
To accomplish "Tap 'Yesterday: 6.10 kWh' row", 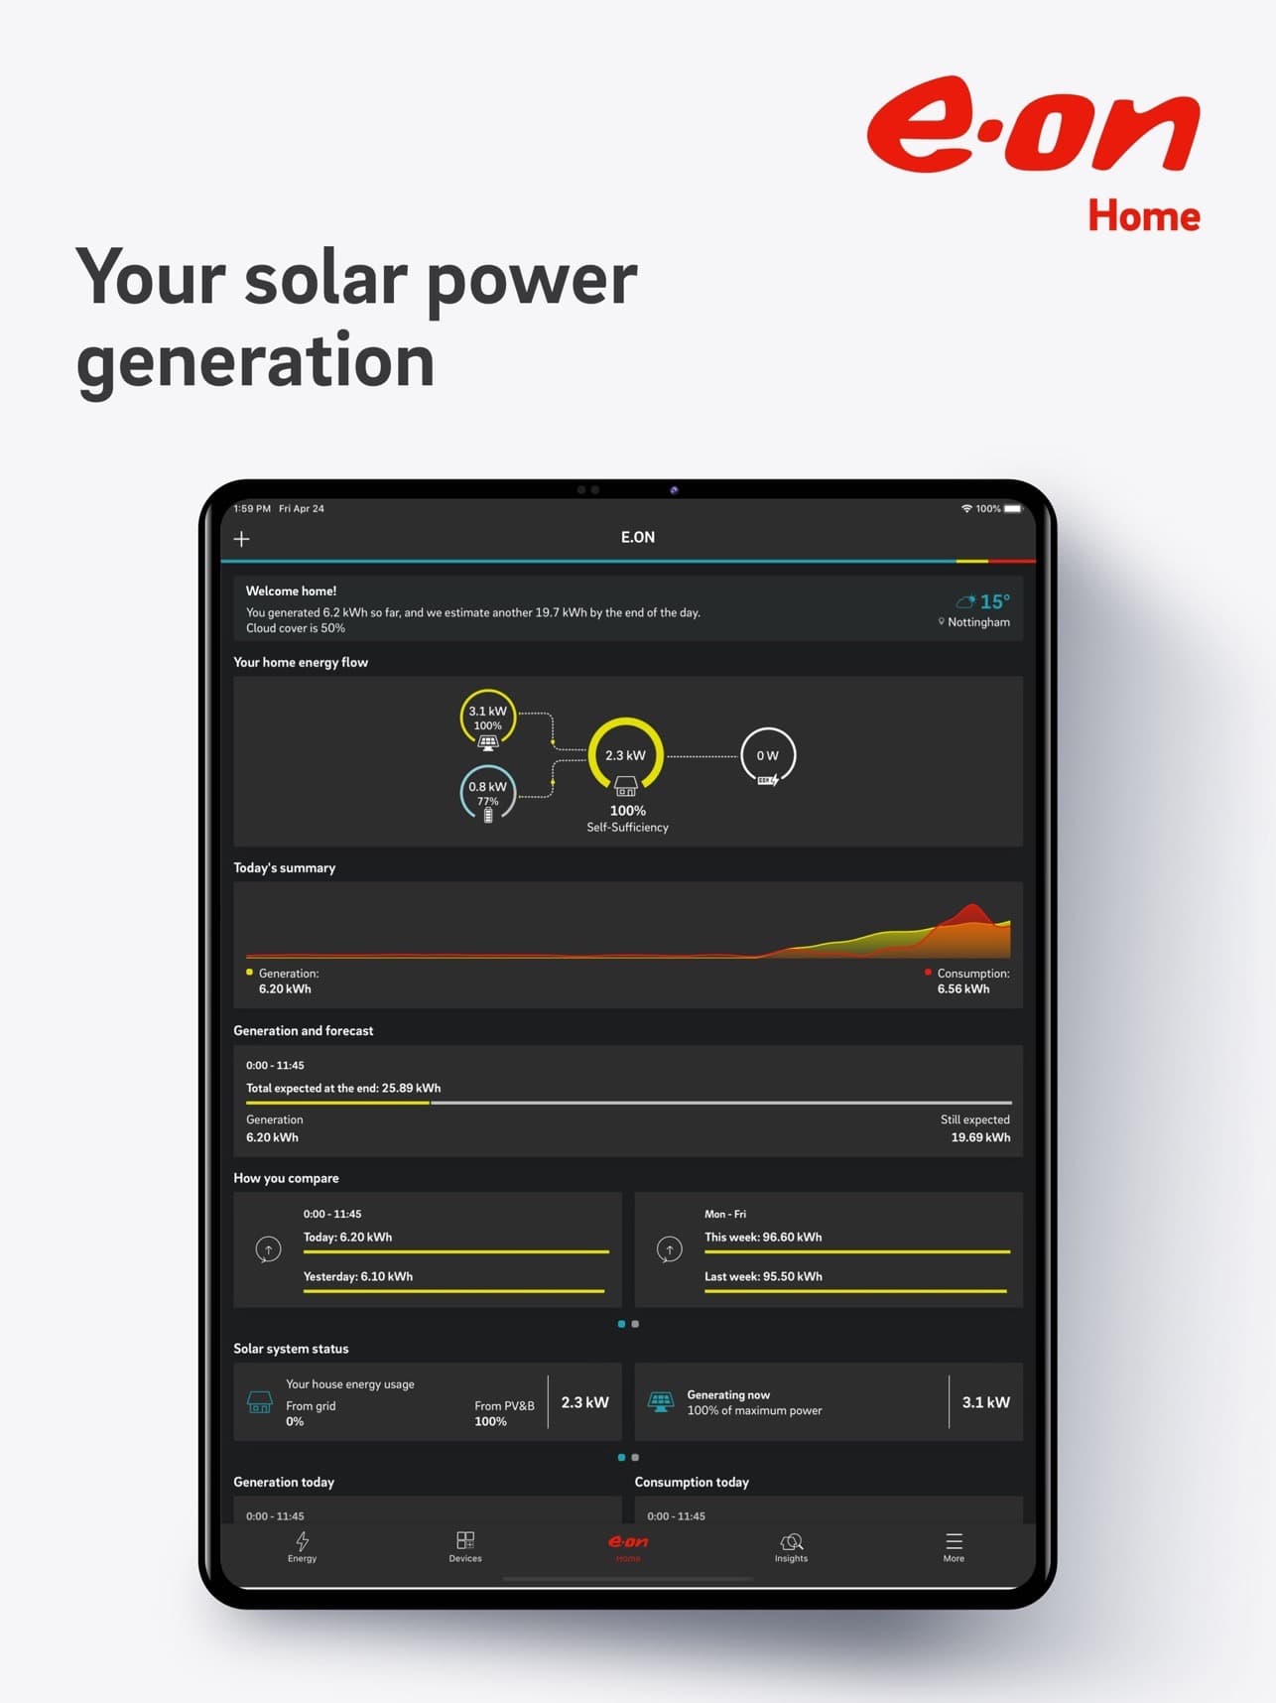I will [454, 1281].
